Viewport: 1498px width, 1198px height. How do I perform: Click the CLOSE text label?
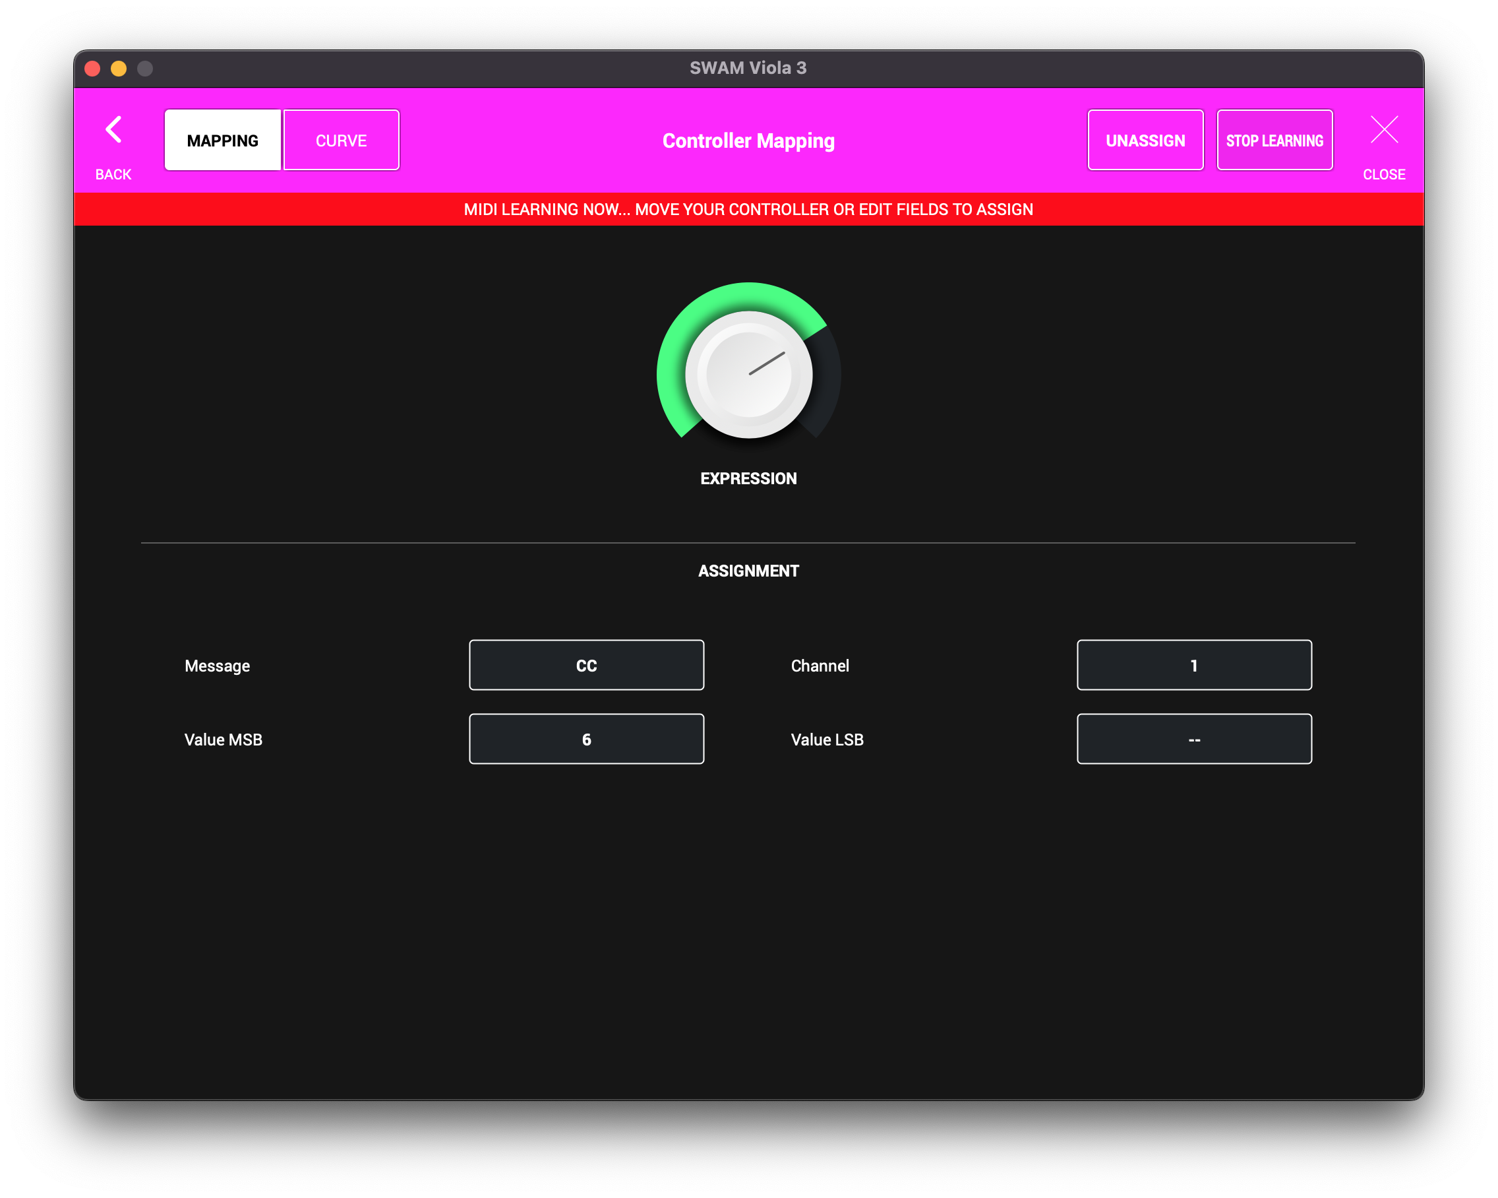(1383, 175)
